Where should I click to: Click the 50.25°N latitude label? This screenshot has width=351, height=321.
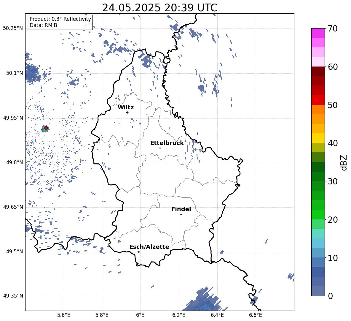13,29
